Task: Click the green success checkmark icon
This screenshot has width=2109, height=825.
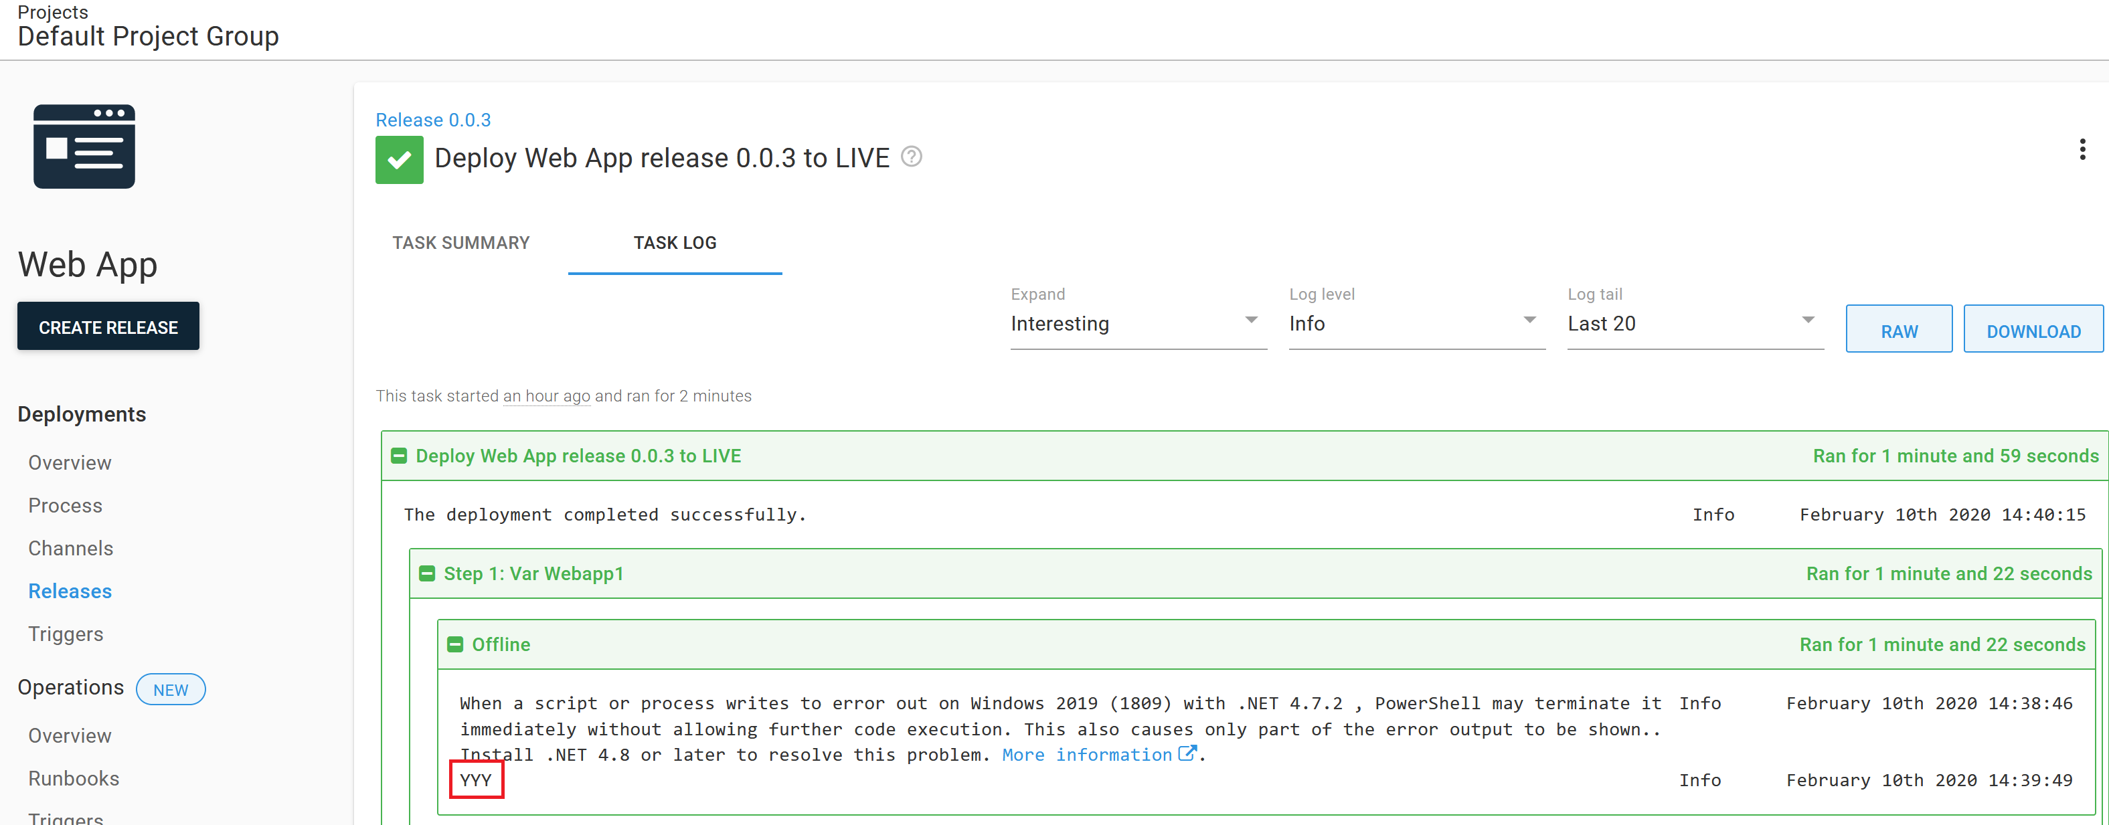Action: 399,159
